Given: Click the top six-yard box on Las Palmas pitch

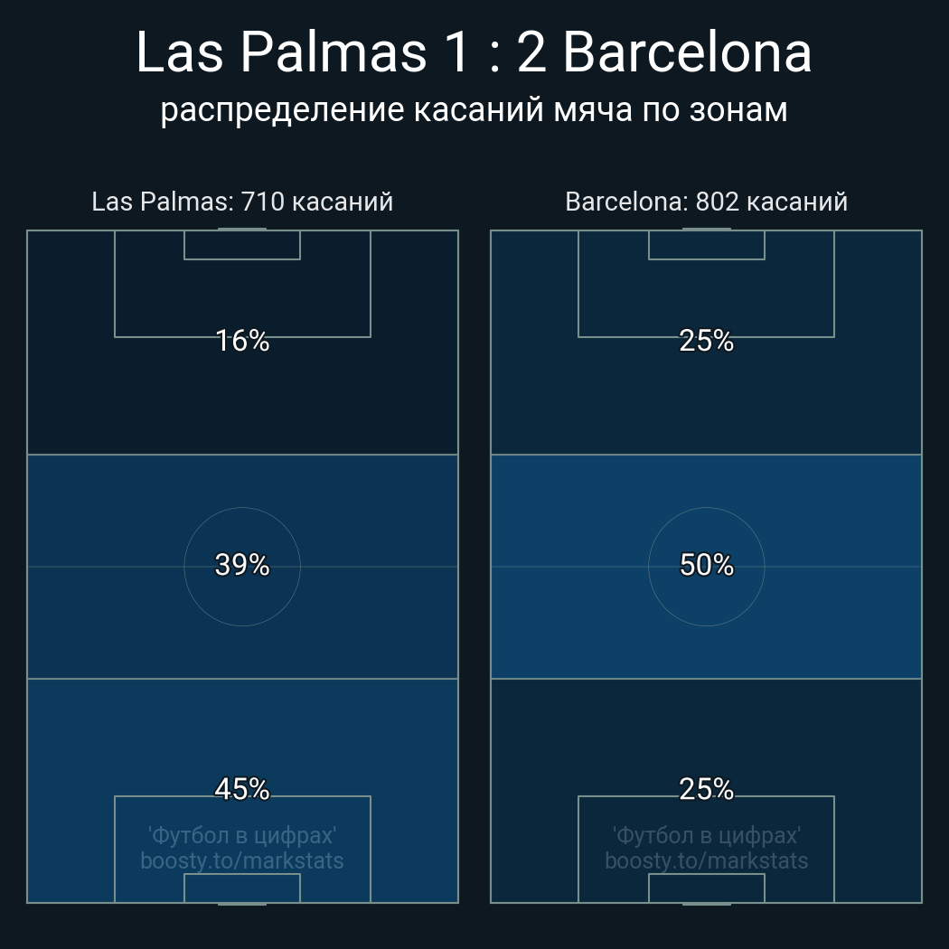Looking at the screenshot, I should pyautogui.click(x=242, y=245).
